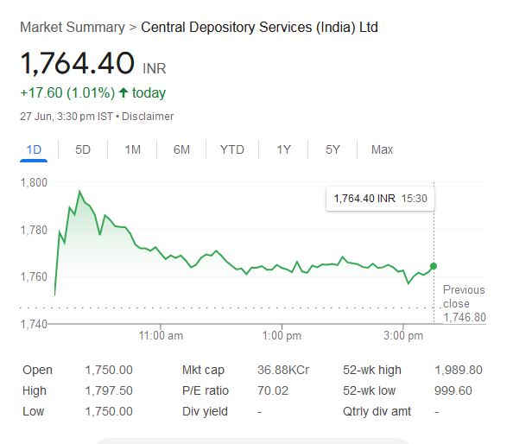
Task: Click the Central Depository Services company name
Action: (x=259, y=27)
